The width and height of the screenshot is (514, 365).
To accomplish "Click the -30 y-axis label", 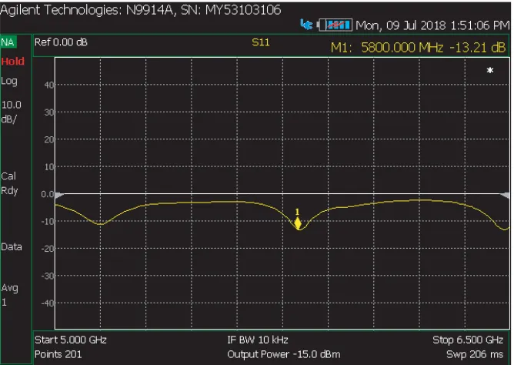I will point(48,276).
